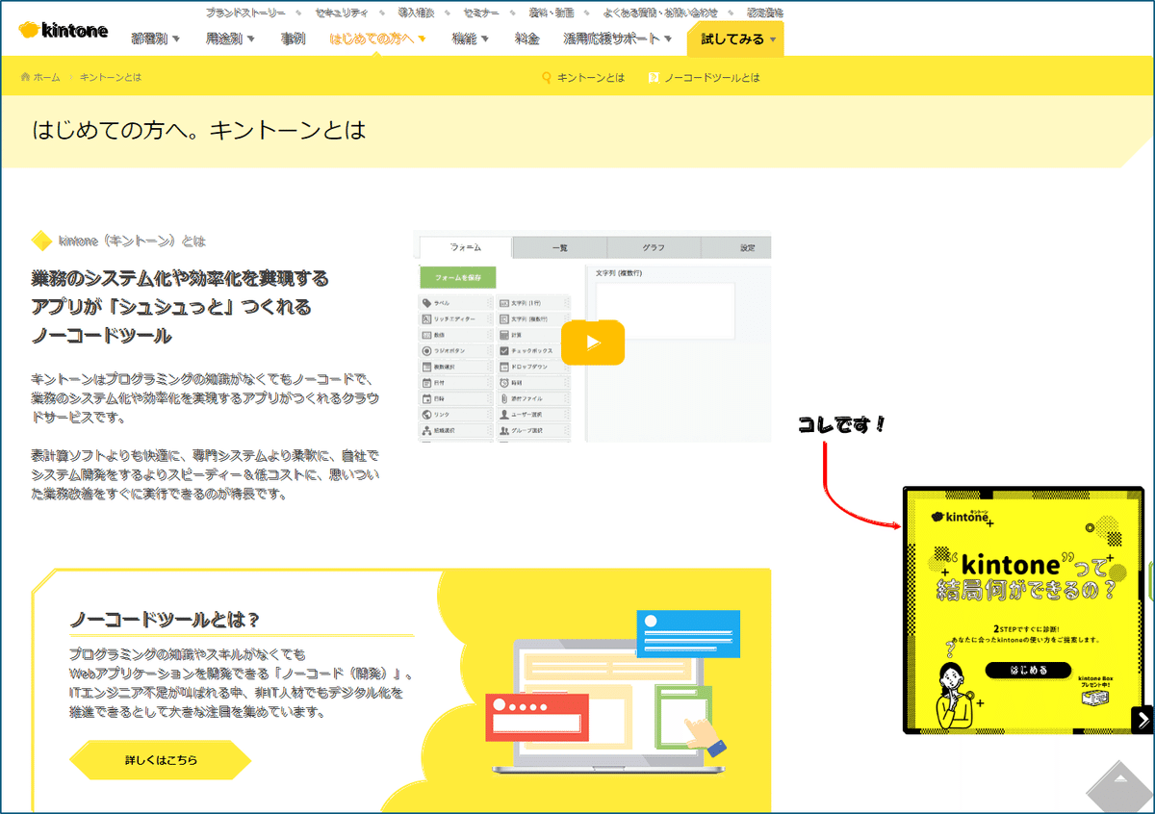Click the リッチエディター field icon
Image resolution: width=1155 pixels, height=814 pixels.
(x=426, y=318)
